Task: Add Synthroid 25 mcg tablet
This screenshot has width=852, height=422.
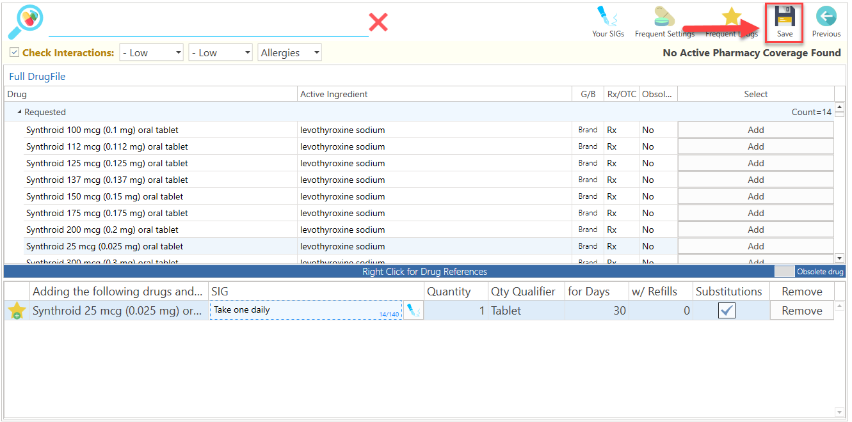Action: click(756, 246)
